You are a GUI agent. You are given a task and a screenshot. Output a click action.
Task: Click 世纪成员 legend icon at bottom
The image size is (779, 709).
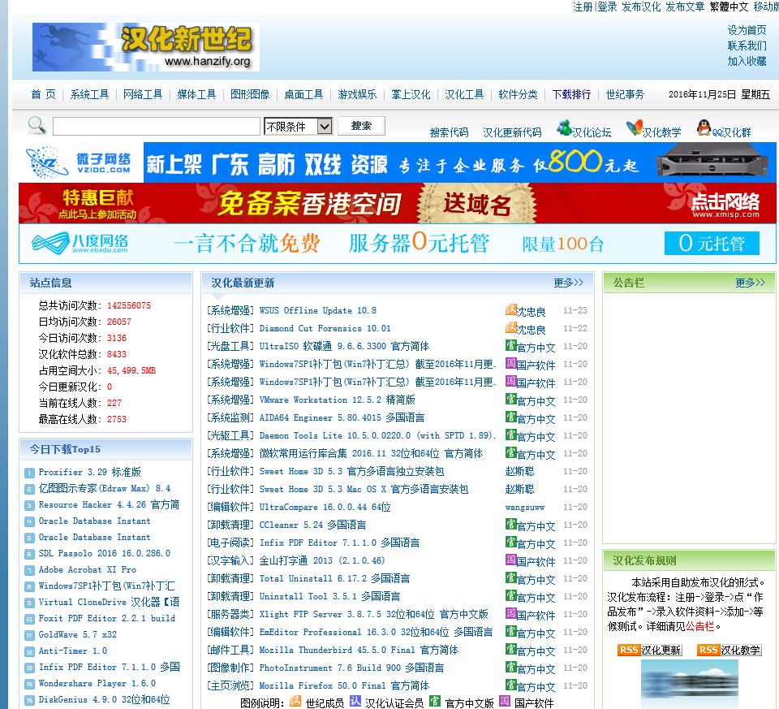tap(295, 701)
